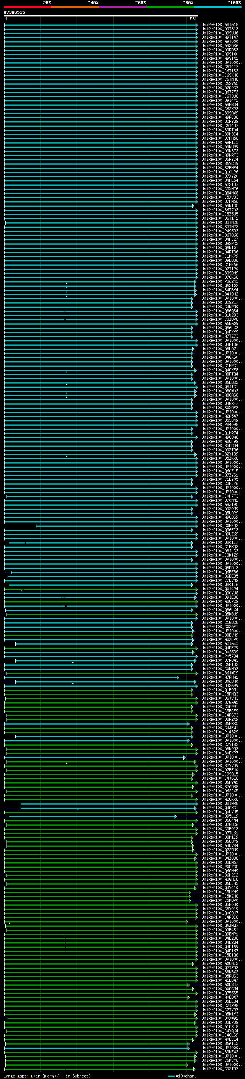Open hit UniRef100_A9TS12
Image resolution: width=245 pixels, height=1079 pixels.
click(x=220, y=29)
